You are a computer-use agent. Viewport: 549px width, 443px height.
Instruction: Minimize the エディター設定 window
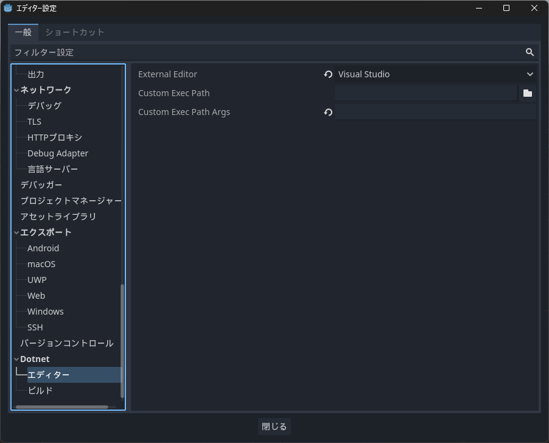[479, 8]
